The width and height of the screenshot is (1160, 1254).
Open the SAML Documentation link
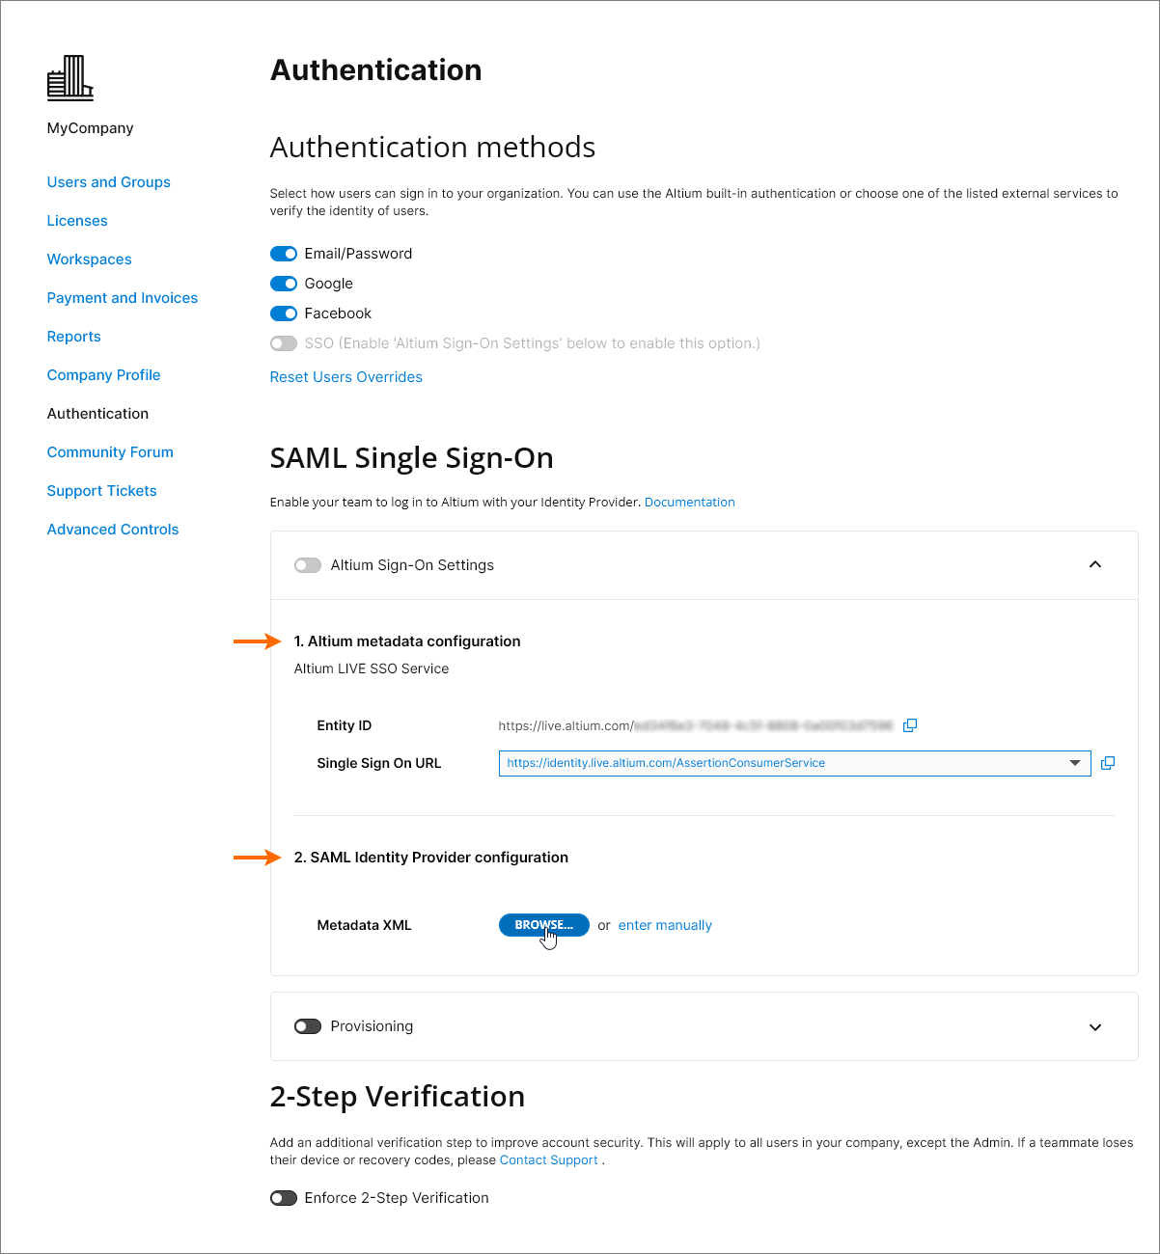(689, 503)
